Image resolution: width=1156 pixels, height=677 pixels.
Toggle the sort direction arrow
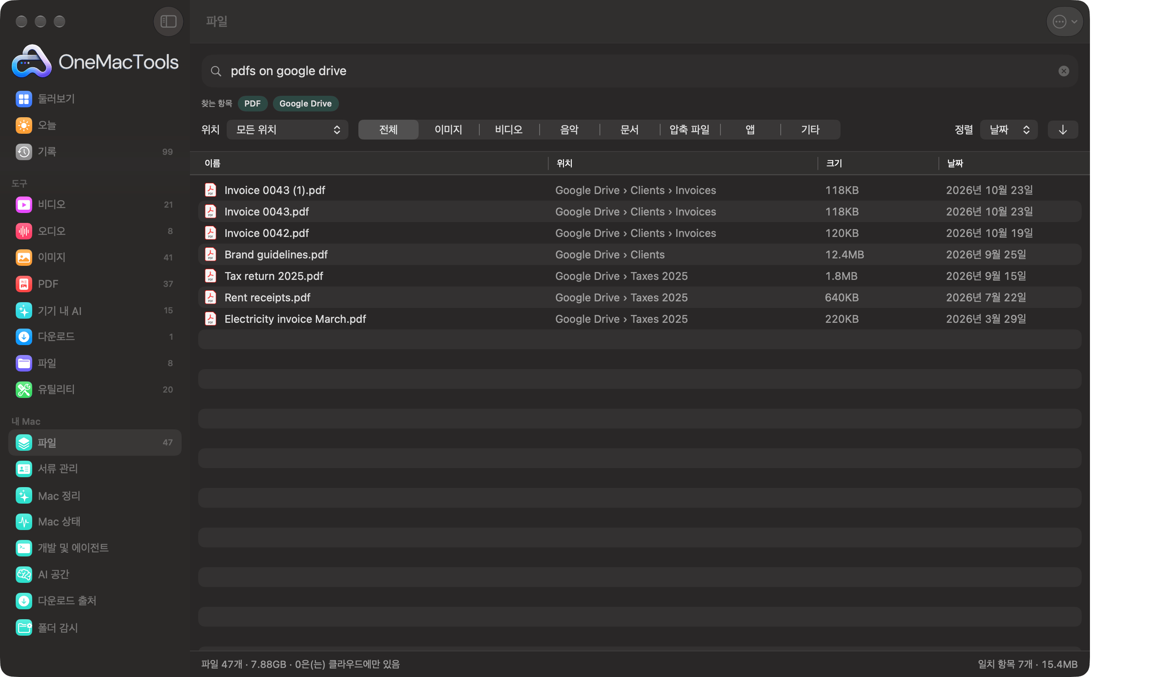[x=1062, y=130]
